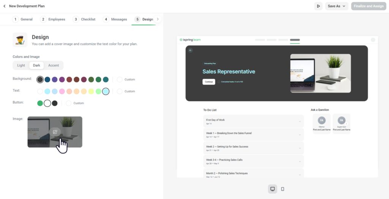Click the Ask a Question heading
The width and height of the screenshot is (389, 199).
320,110
